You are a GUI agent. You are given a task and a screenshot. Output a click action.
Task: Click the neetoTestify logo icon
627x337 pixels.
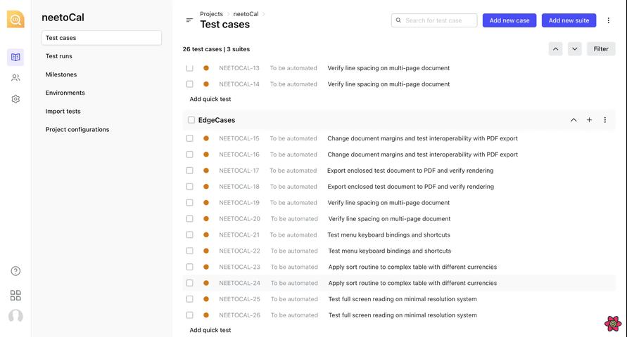point(15,19)
